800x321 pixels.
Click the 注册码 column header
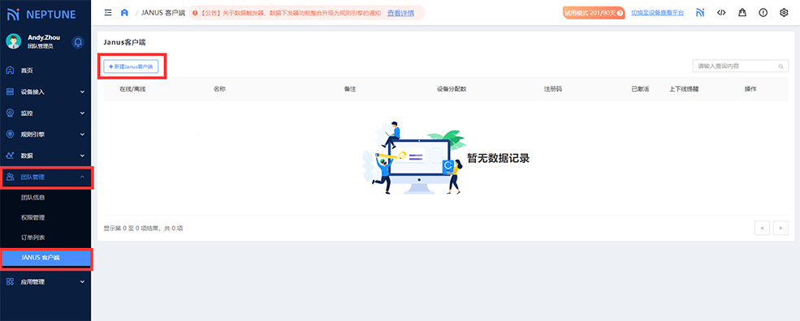tap(553, 89)
